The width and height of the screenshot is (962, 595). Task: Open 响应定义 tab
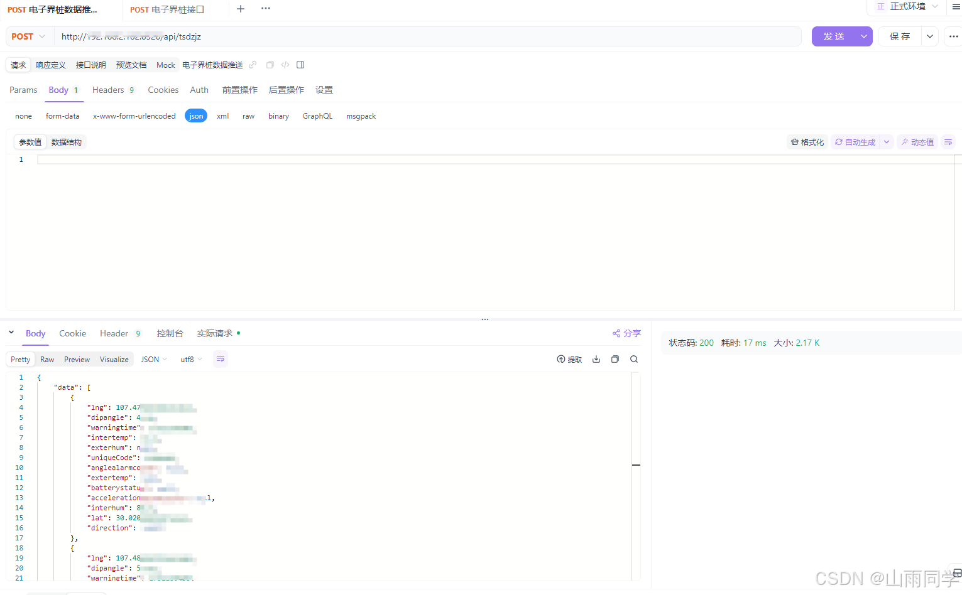point(50,65)
